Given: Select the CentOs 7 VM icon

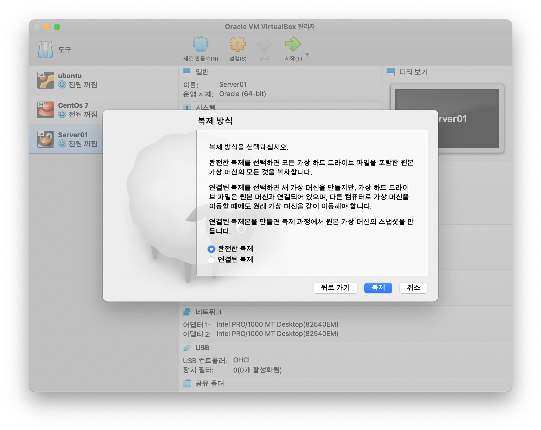Looking at the screenshot, I should pos(46,110).
